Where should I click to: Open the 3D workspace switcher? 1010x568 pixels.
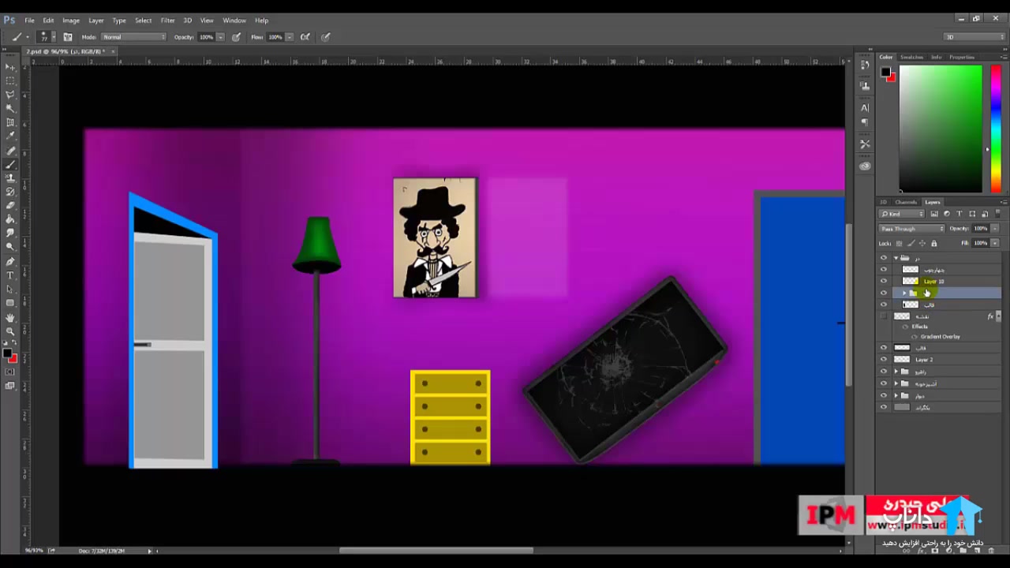pos(975,37)
